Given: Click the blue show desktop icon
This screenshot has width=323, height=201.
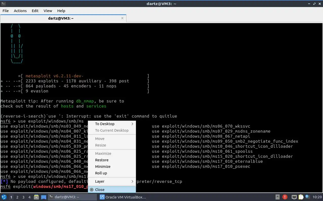Looking at the screenshot, I should 44,197.
